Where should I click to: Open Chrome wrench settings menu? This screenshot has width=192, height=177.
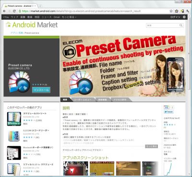[x=187, y=11]
